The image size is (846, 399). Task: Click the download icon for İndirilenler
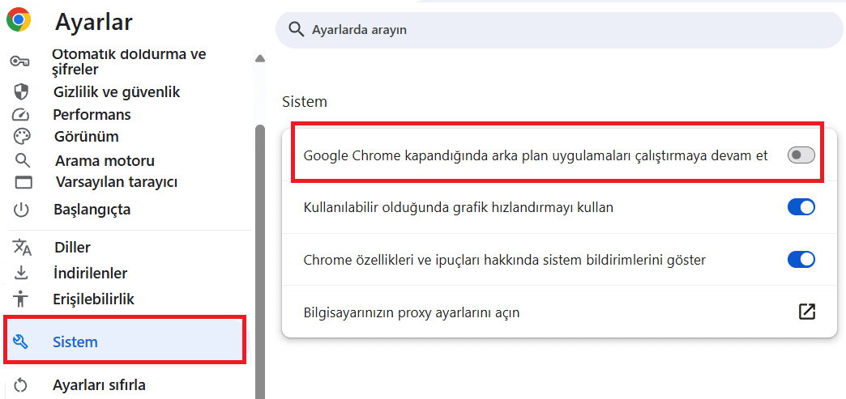(x=21, y=273)
